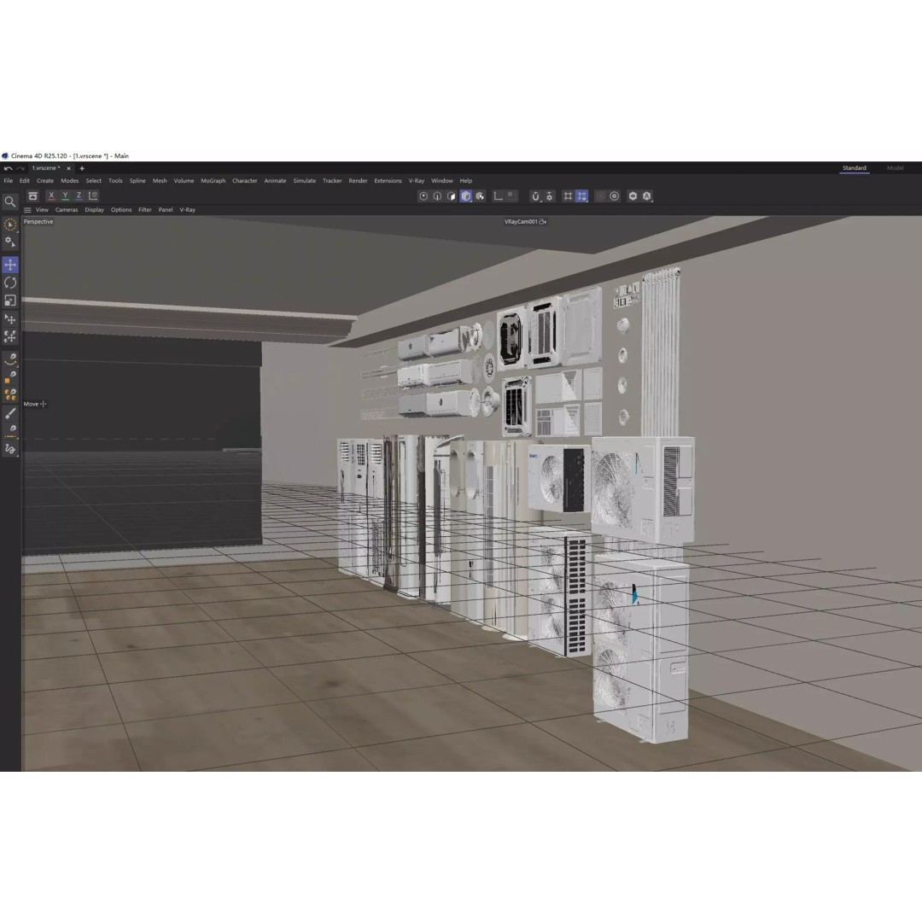Open the File menu
This screenshot has width=922, height=922.
[x=9, y=181]
